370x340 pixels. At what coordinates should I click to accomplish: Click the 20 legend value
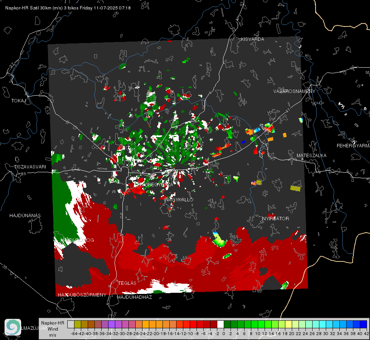pos(292,334)
